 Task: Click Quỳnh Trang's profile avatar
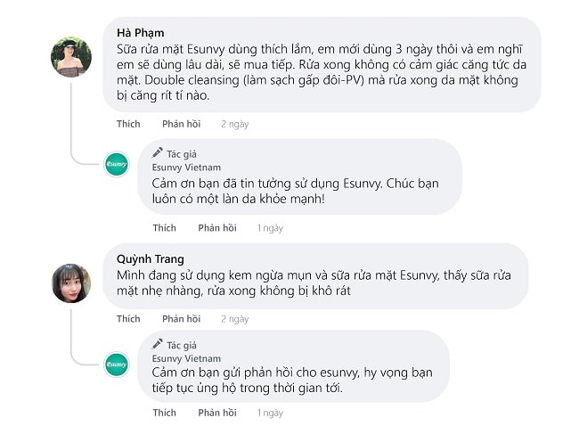(x=71, y=283)
